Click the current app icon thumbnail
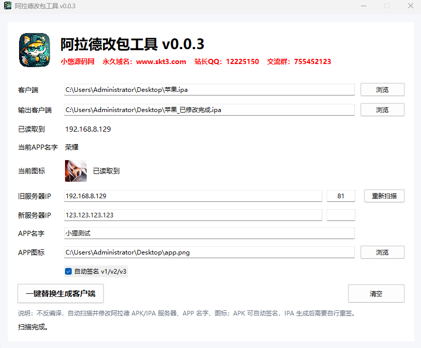This screenshot has height=348, width=421. 76,171
